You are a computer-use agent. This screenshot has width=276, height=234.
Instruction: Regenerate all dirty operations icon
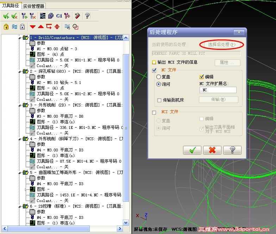pyautogui.click(x=33, y=16)
